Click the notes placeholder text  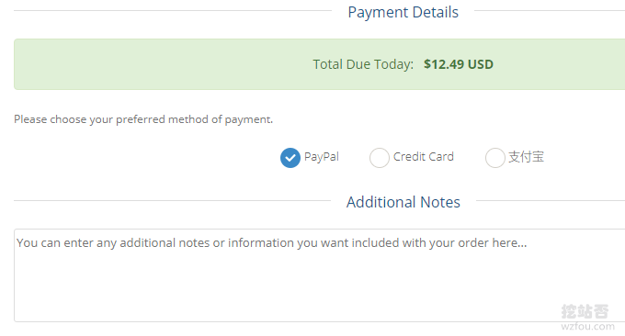pos(271,243)
